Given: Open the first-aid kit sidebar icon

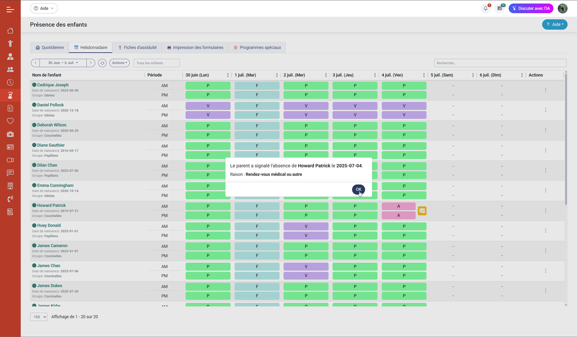Looking at the screenshot, I should click(x=10, y=134).
